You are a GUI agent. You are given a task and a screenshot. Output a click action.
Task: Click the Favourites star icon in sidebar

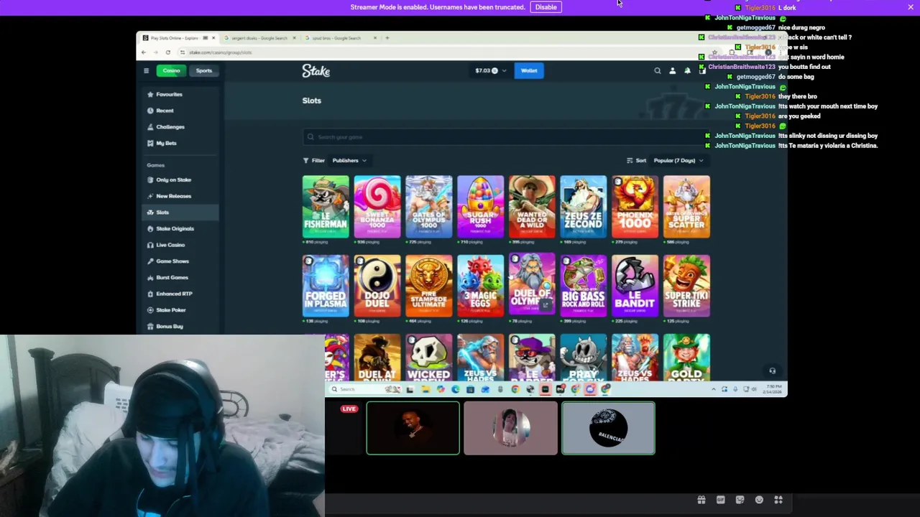pyautogui.click(x=150, y=94)
